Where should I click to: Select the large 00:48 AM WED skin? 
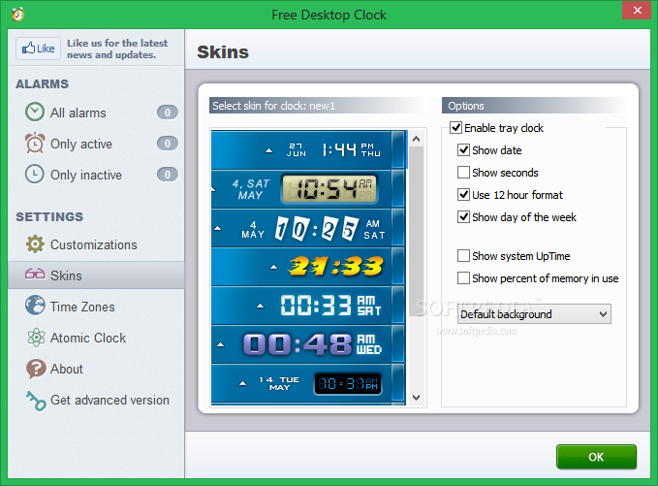tap(308, 344)
